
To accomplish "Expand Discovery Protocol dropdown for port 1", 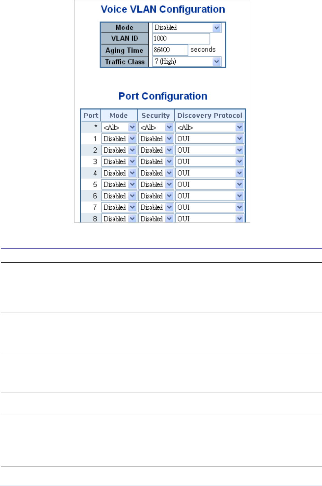I will pyautogui.click(x=210, y=139).
